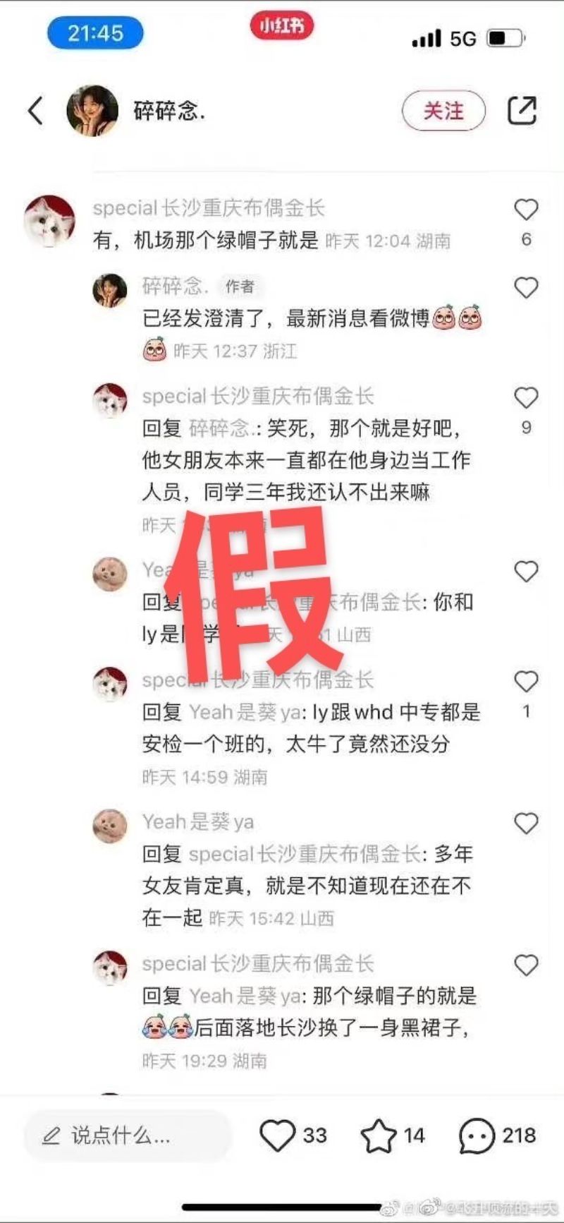Like the comment with nine likes
Screen dimensions: 564x1223
tap(526, 398)
